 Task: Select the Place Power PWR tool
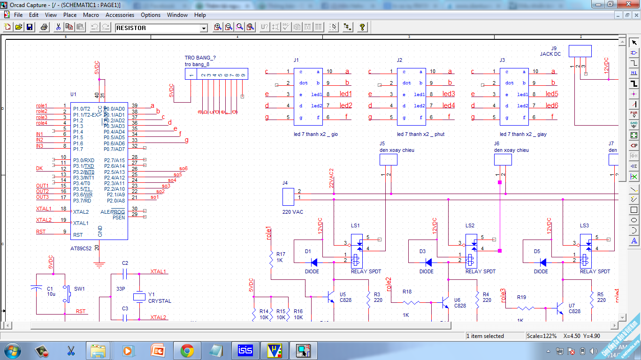click(634, 115)
